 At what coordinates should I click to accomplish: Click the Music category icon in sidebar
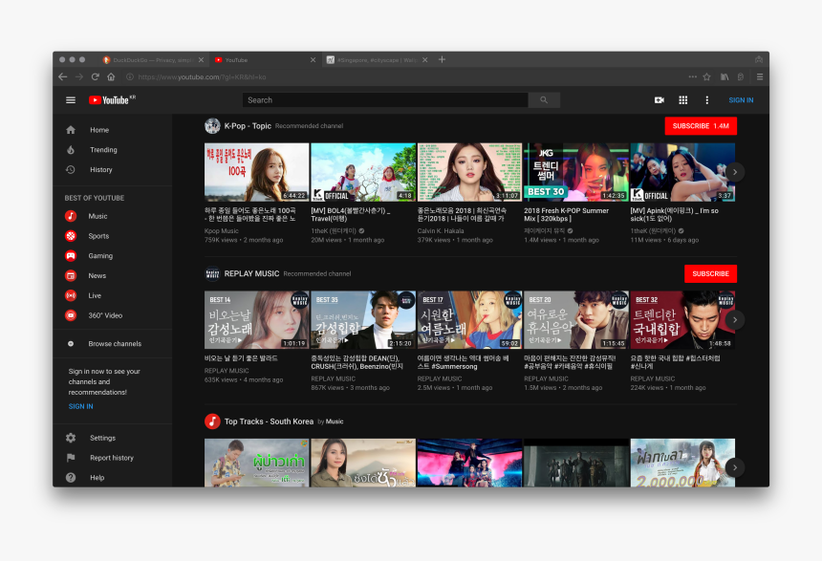(71, 216)
